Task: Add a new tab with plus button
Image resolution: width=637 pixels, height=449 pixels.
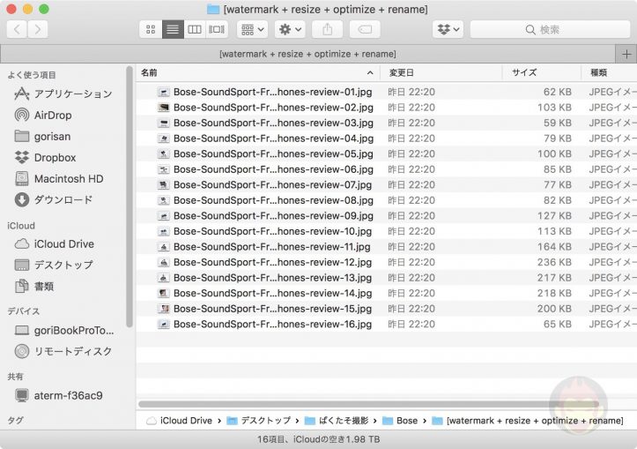Action: click(626, 54)
